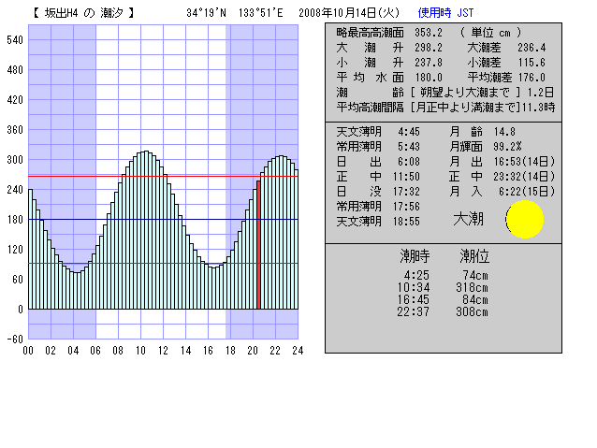Viewport: 597px width, 448px height.
Task: Click the tide level 74cm
Action: coord(475,275)
